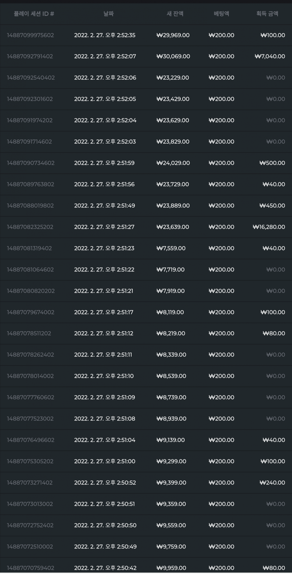Viewport: 292px width, 575px height.
Task: Click the 새 잔액 column header
Action: click(x=175, y=14)
